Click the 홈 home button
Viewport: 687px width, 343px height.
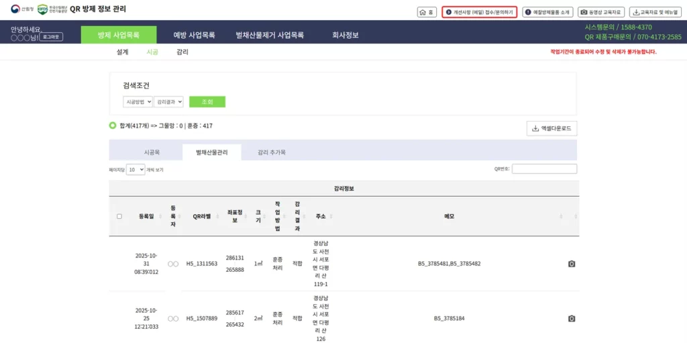[x=426, y=12]
